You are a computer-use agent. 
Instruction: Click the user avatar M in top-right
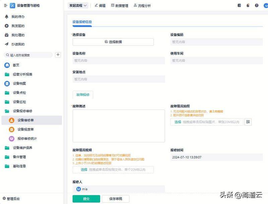click(265, 5)
